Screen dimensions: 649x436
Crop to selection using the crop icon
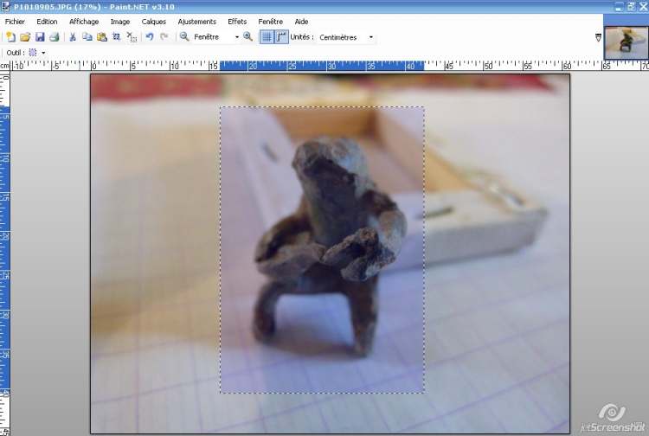117,37
